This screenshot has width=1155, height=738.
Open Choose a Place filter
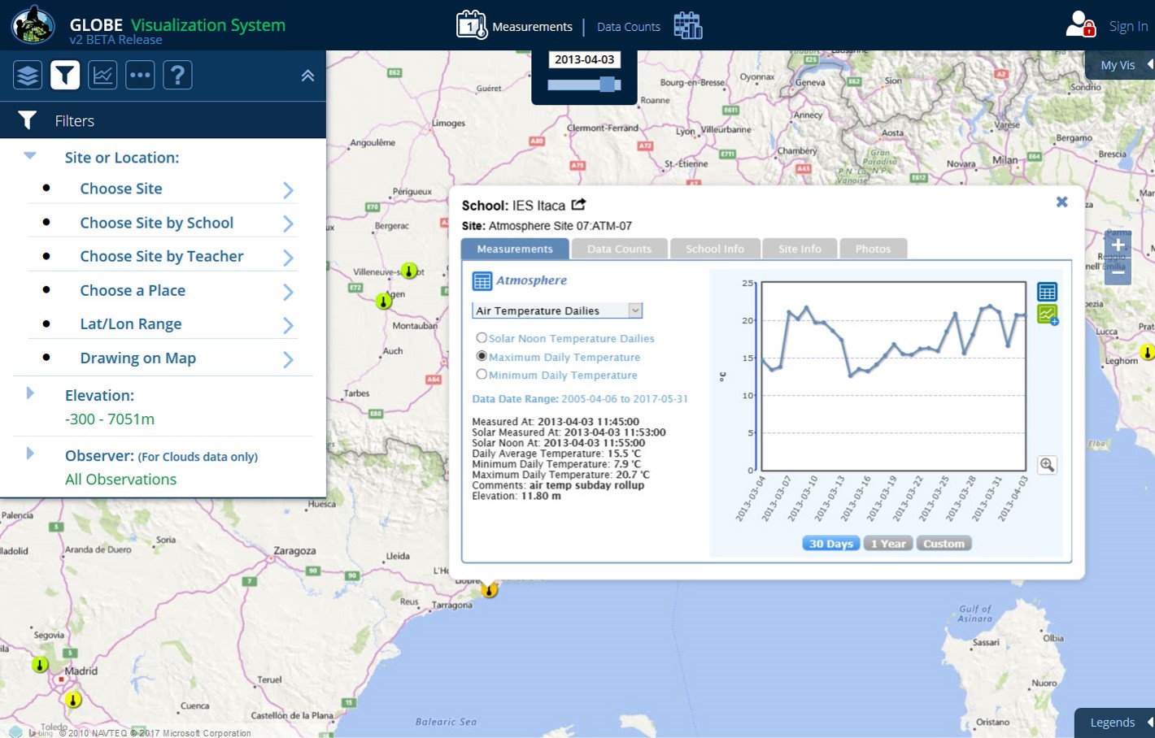(133, 290)
